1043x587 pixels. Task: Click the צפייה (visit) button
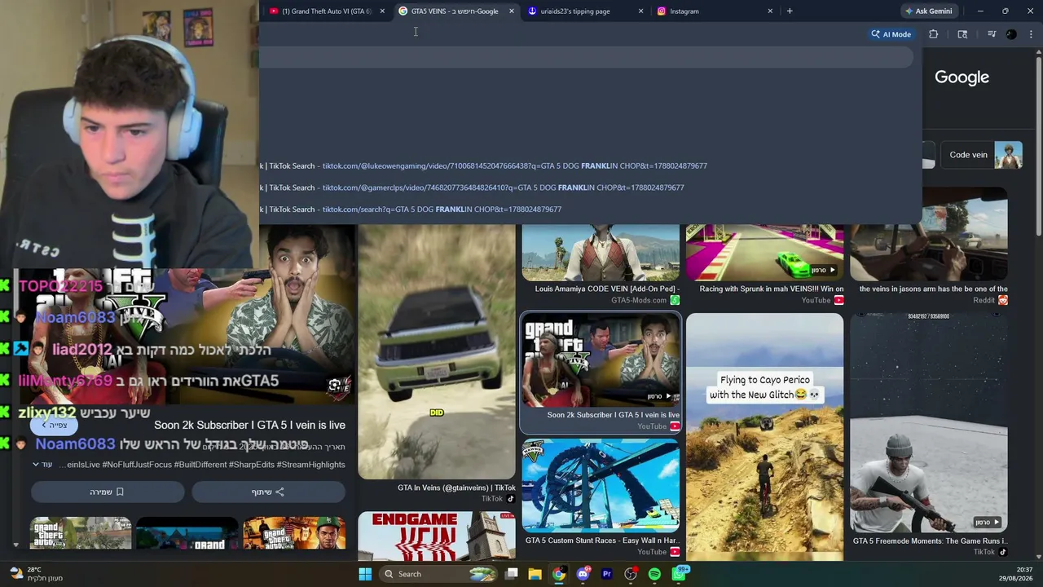(x=54, y=425)
